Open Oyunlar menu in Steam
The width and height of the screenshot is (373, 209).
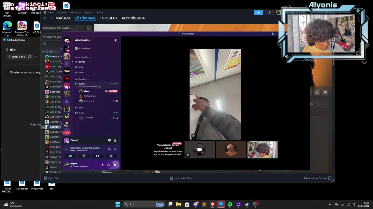tap(88, 12)
